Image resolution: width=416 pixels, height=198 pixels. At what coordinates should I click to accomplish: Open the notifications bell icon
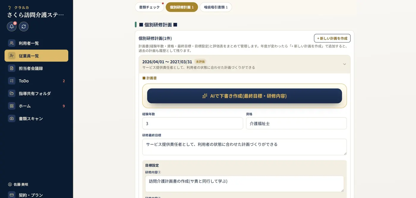[12, 26]
